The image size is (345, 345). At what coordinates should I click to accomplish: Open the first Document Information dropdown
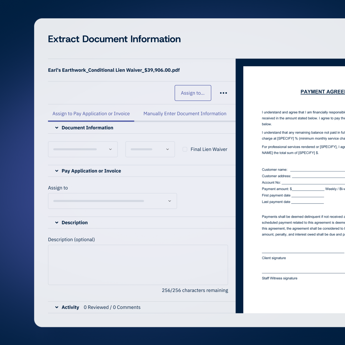pyautogui.click(x=83, y=149)
